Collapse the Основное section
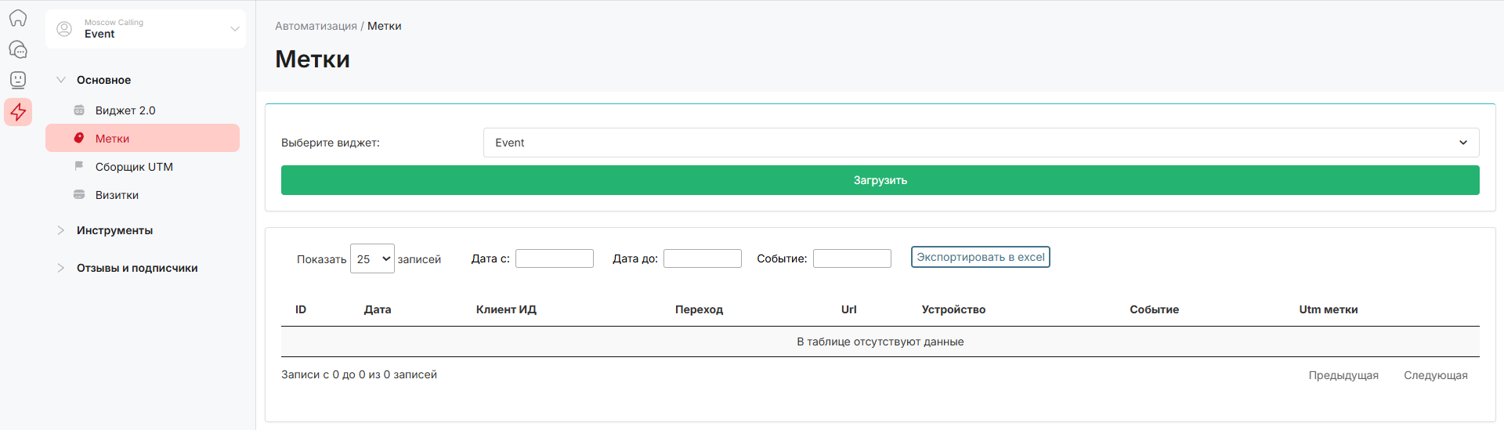 tap(61, 80)
